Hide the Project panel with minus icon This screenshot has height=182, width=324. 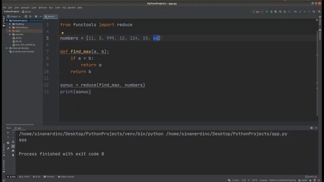coord(40,17)
